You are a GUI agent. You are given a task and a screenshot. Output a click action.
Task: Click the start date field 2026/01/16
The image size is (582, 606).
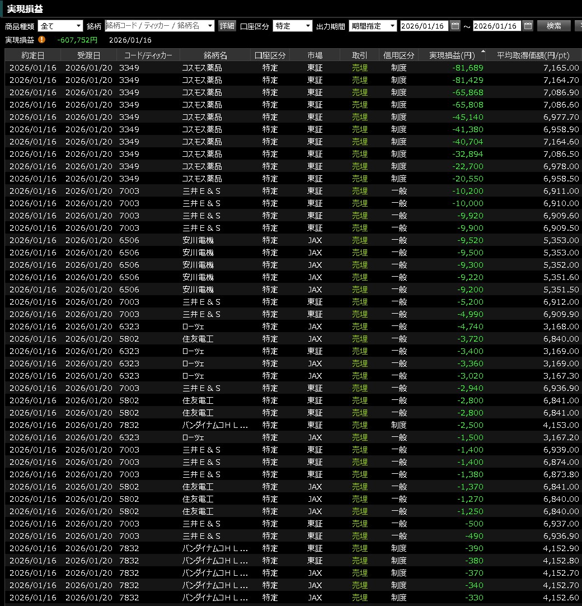pos(424,26)
